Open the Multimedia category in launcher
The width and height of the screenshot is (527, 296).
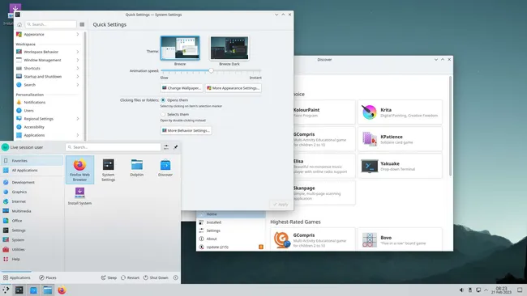pos(32,211)
